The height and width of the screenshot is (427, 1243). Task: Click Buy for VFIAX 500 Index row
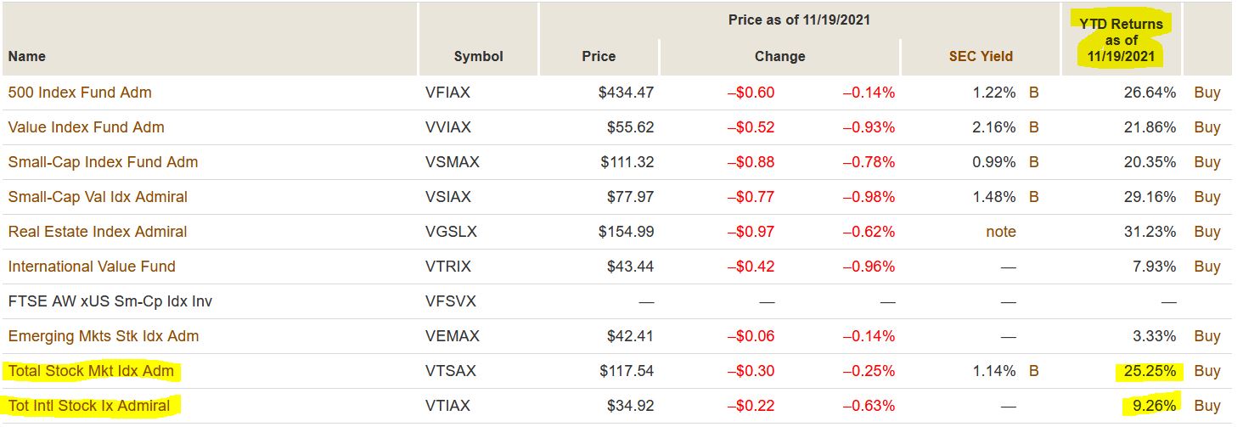(1206, 92)
